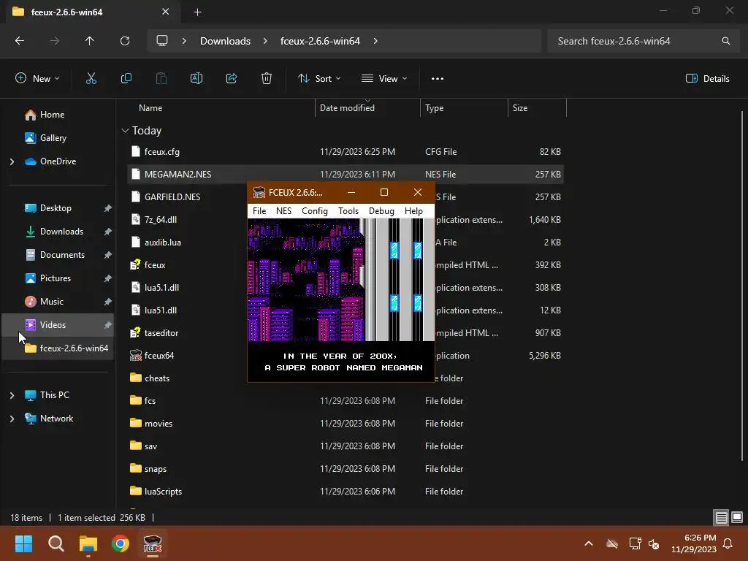This screenshot has width=748, height=561.
Task: Expand the Network tree node
Action: click(12, 419)
